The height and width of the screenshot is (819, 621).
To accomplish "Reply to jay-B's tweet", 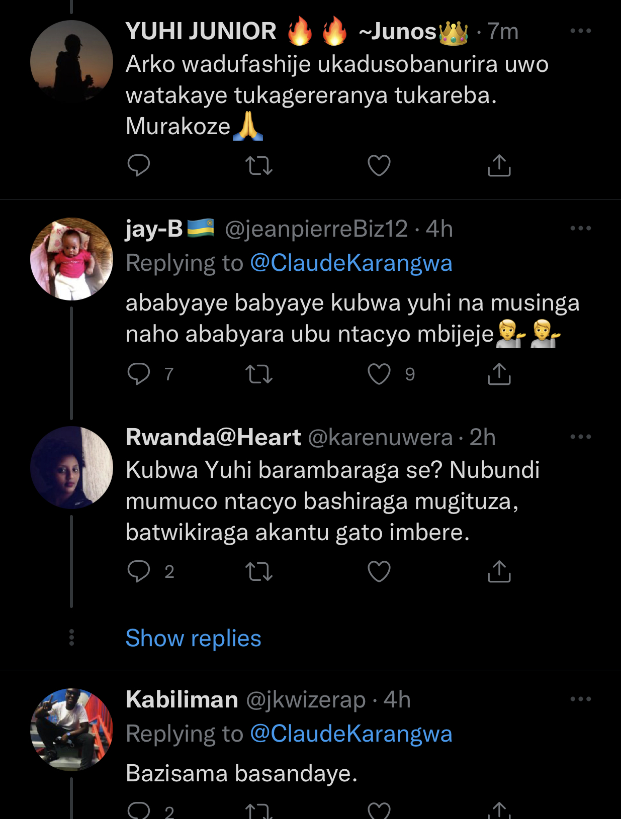I will click(x=139, y=374).
